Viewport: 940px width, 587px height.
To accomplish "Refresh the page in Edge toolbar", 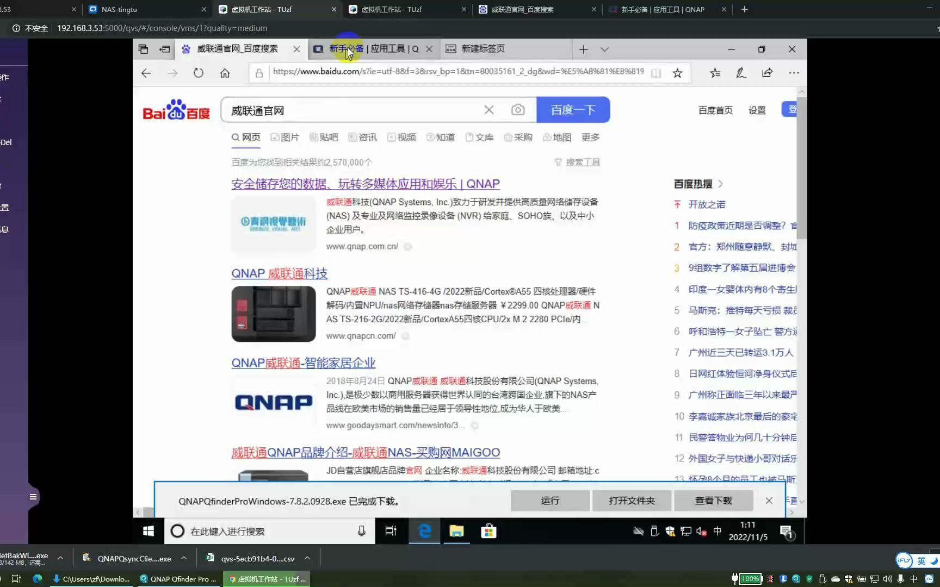I will (198, 72).
